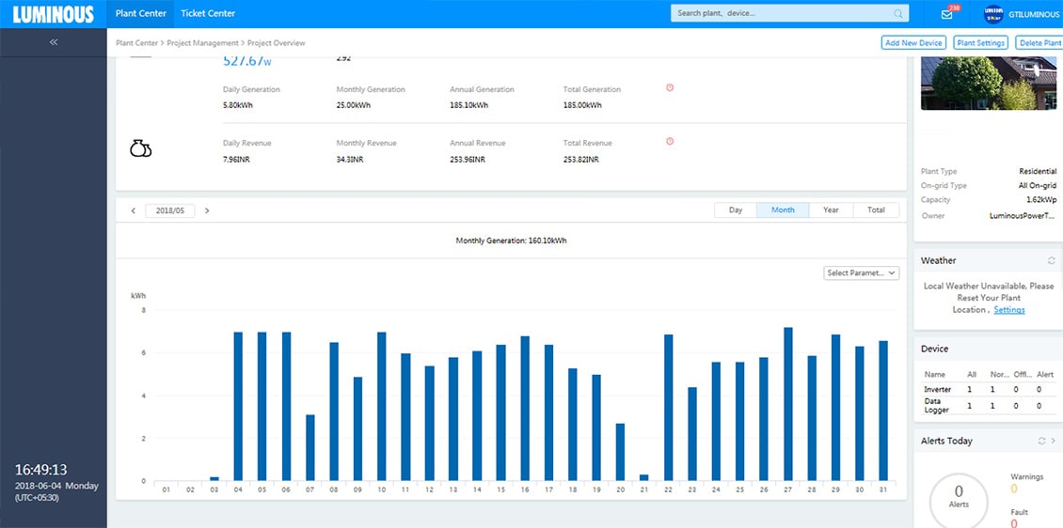Switch chart view to Total
This screenshot has height=528, width=1063.
876,210
